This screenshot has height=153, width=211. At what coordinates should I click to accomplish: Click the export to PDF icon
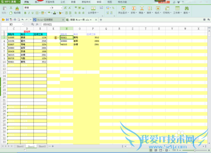tap(11, 20)
